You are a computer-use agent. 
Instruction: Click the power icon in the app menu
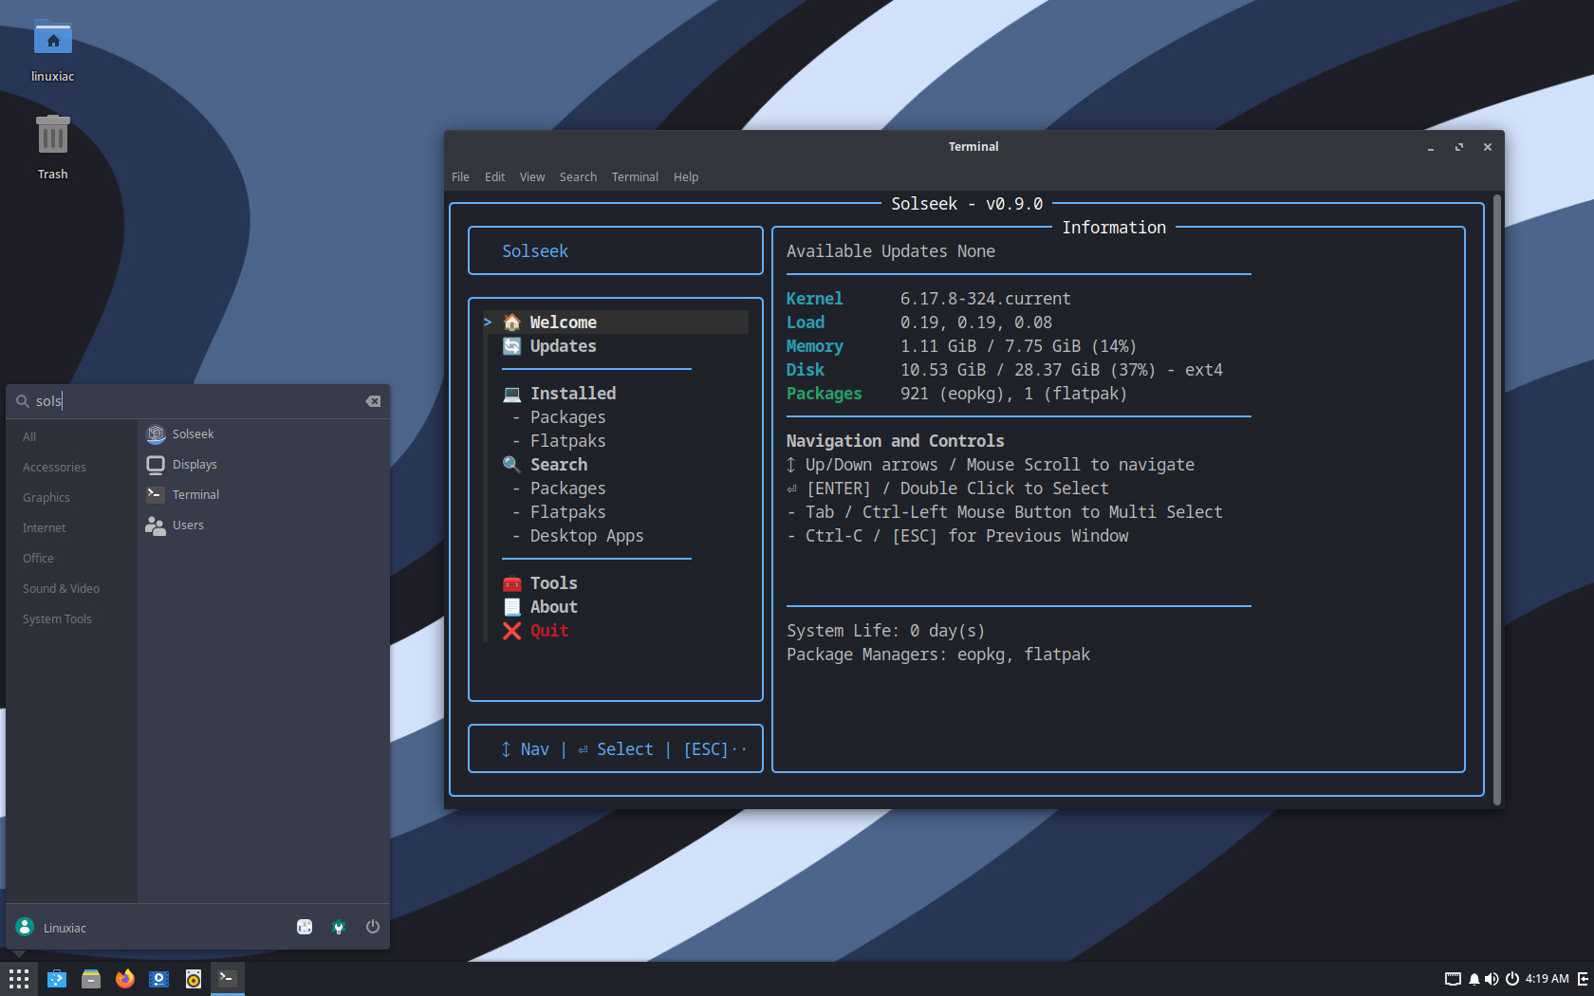373,927
